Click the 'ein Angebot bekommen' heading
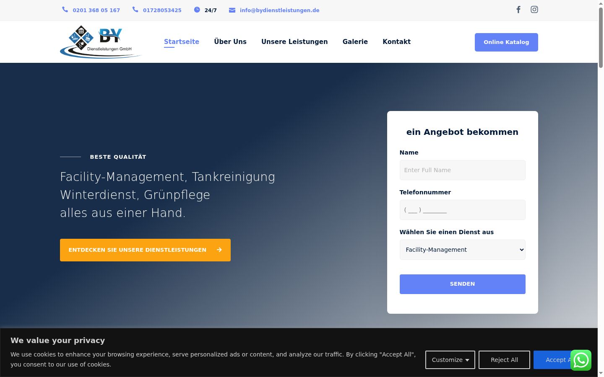Screen dimensions: 604x377 click(x=462, y=132)
